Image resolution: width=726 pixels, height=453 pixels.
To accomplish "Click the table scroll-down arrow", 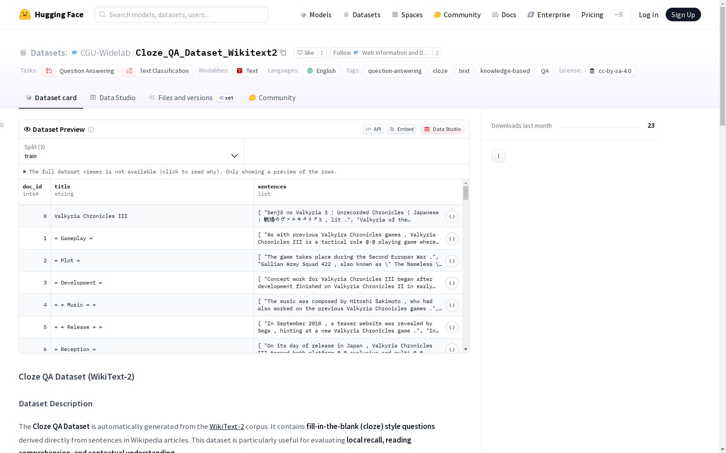I will point(466,349).
